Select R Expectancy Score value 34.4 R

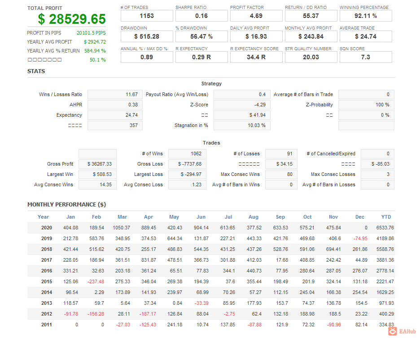pyautogui.click(x=256, y=57)
